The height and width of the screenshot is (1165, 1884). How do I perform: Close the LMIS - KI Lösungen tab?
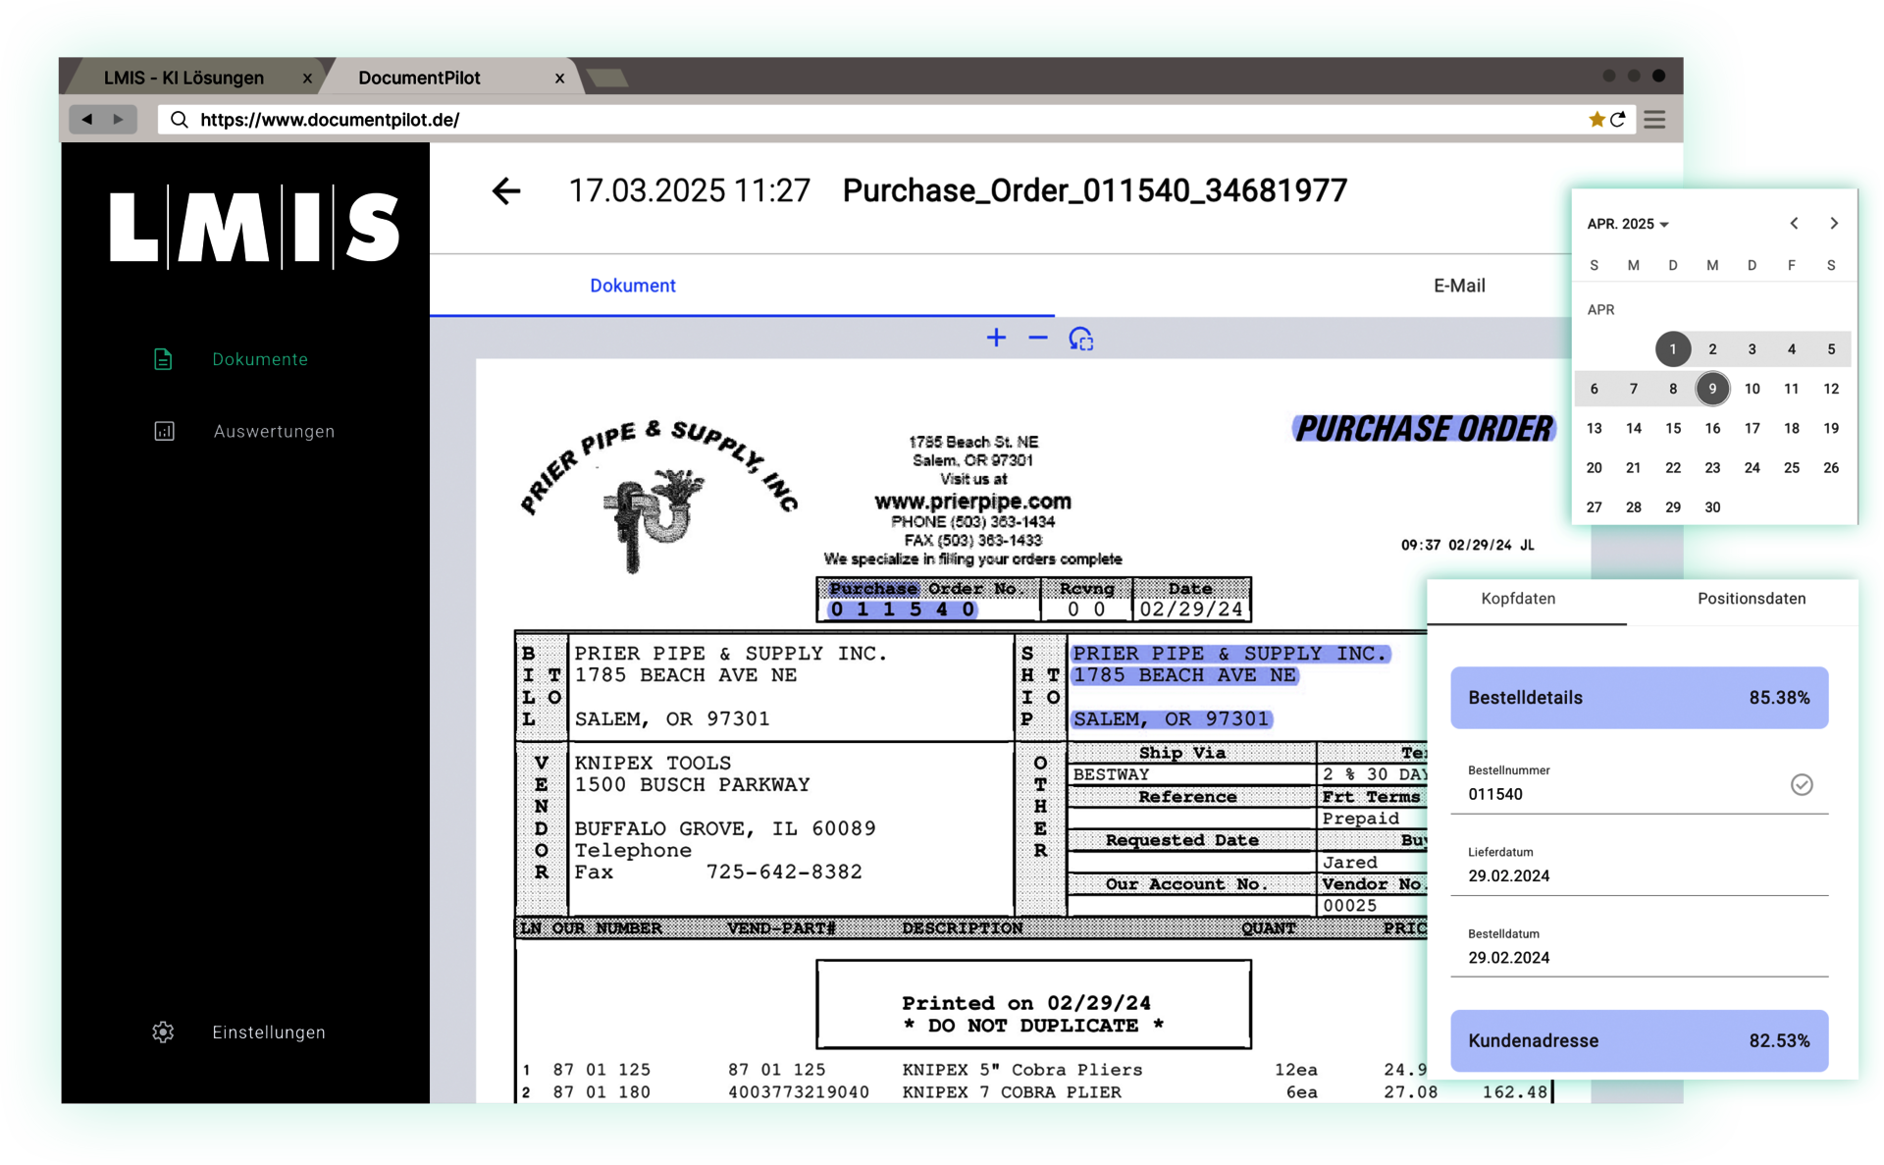coord(307,78)
